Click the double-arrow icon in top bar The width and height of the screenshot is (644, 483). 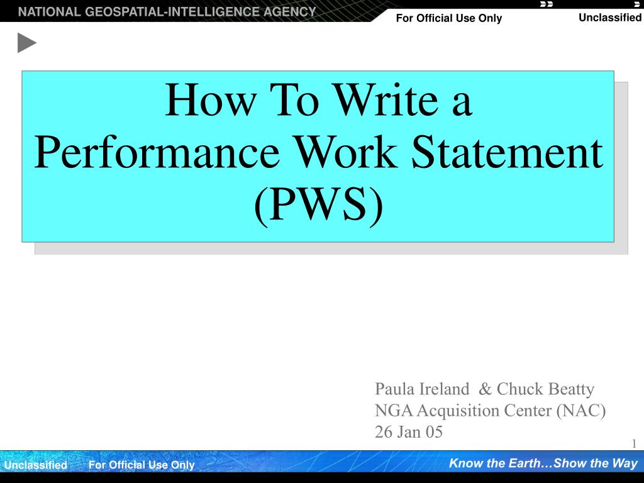coord(547,4)
